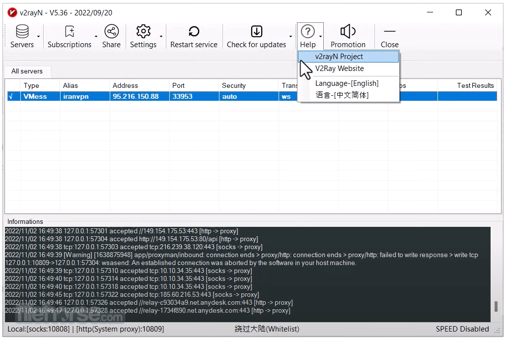Click the ws transport cell
Image resolution: width=506 pixels, height=339 pixels.
click(x=288, y=96)
